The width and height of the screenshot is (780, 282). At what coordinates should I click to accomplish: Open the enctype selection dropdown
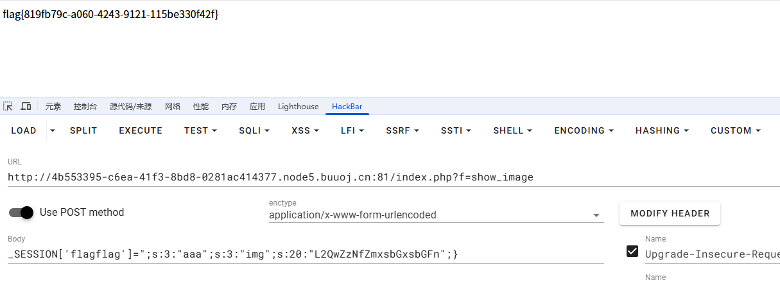(x=437, y=215)
